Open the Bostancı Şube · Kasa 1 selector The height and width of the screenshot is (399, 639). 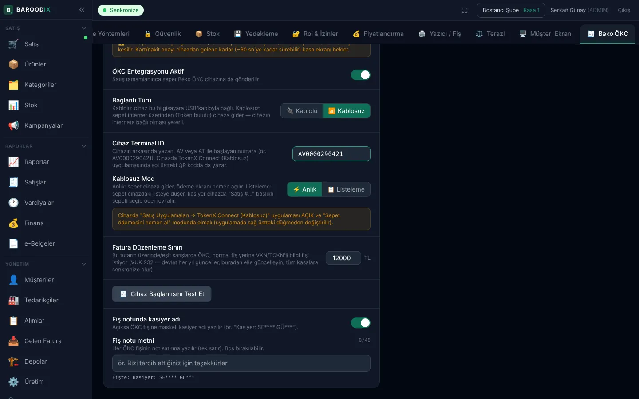511,10
